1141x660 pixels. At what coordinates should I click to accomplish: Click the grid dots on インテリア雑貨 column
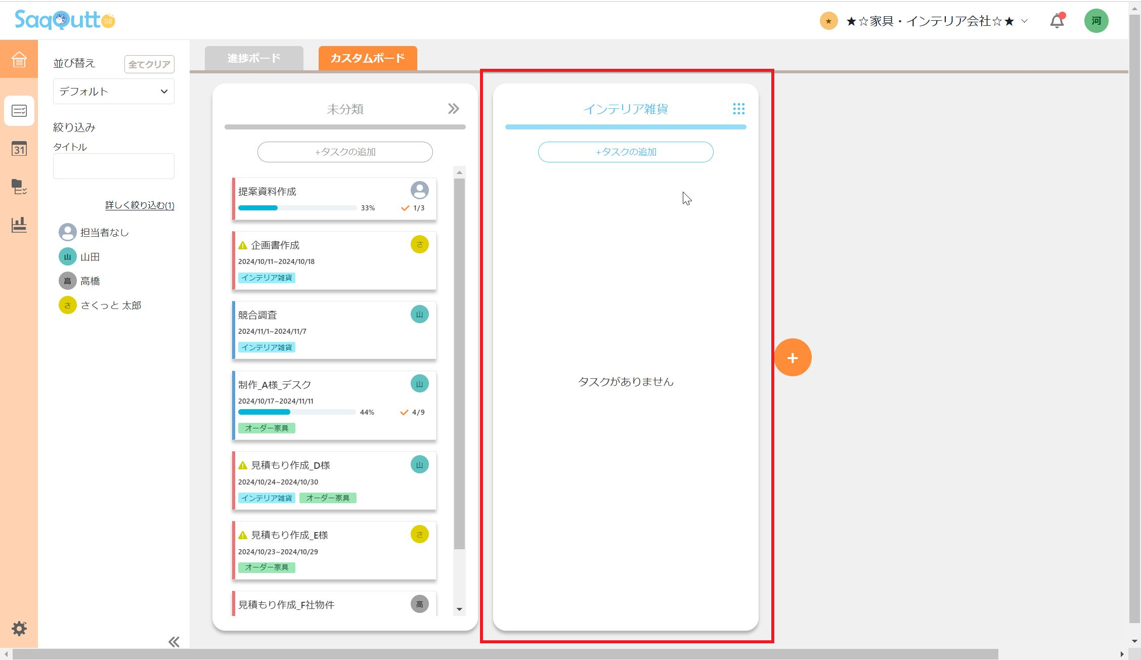pos(738,109)
